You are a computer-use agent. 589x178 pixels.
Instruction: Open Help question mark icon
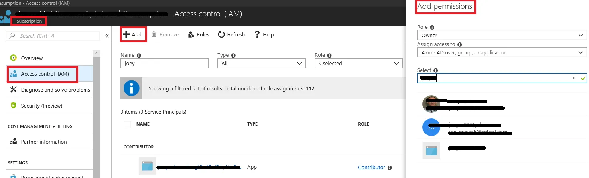point(257,34)
